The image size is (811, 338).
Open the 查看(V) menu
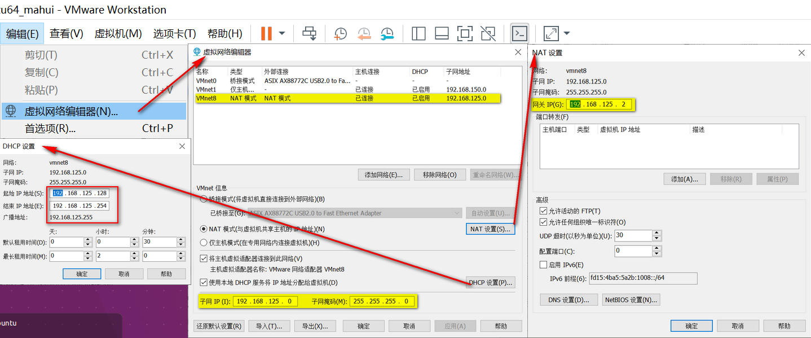[67, 33]
